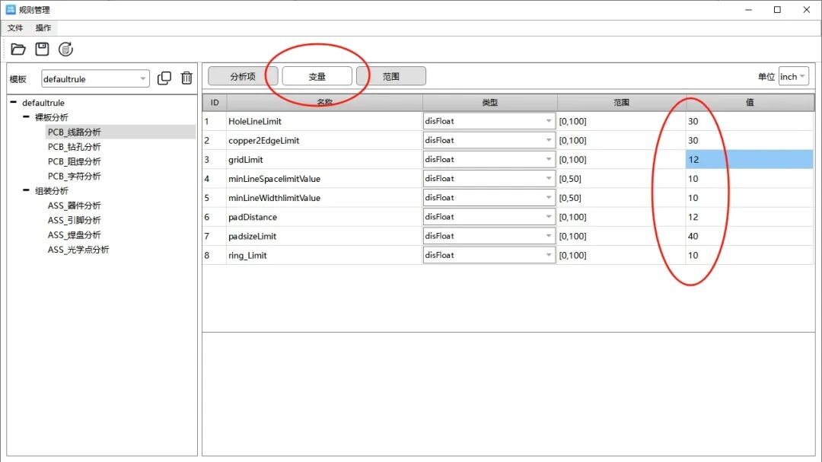Open the defaultrule template dropdown
The image size is (822, 462).
[95, 78]
